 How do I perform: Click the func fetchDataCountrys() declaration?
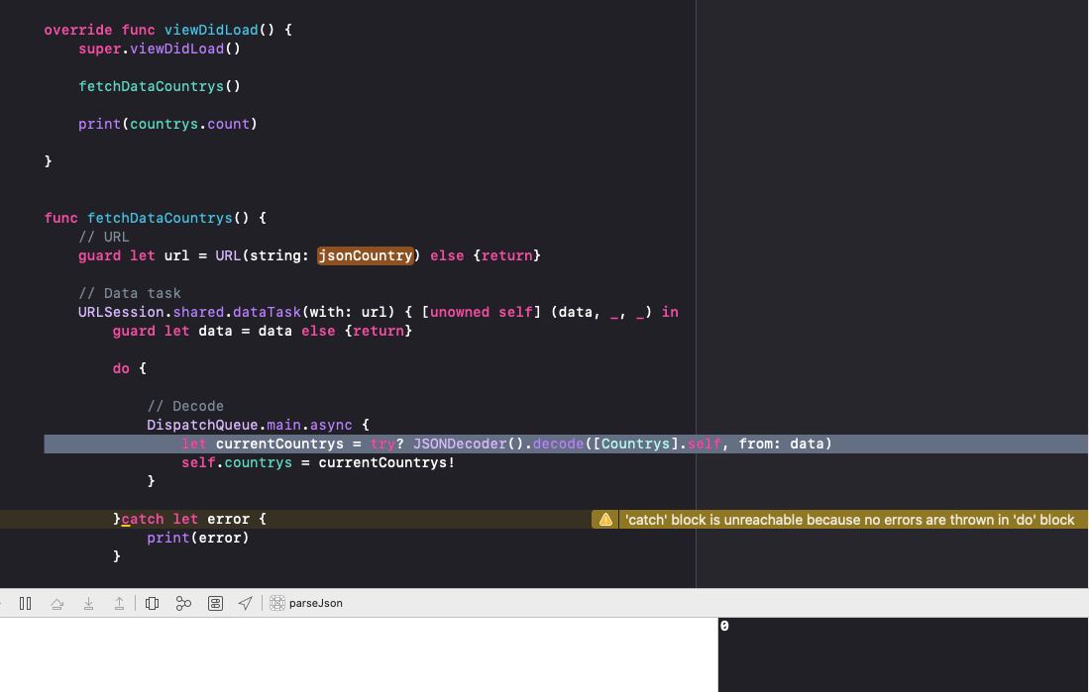[155, 218]
